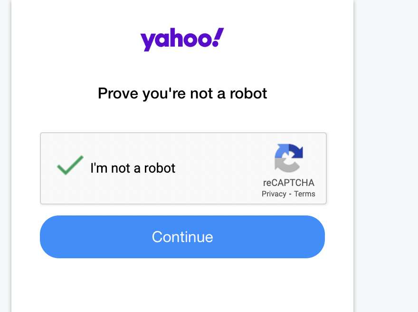Click the letter y in the Yahoo logo
This screenshot has width=418, height=312.
pos(147,42)
